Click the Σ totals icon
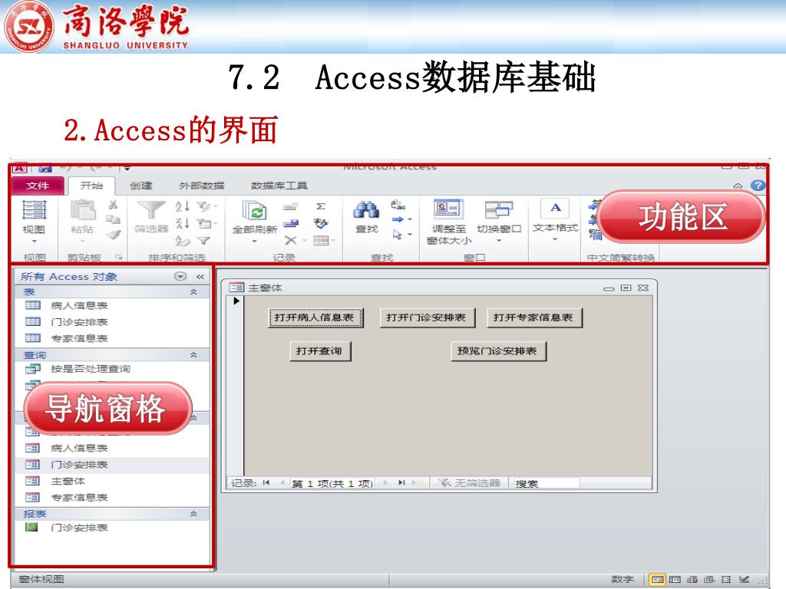 [x=321, y=206]
